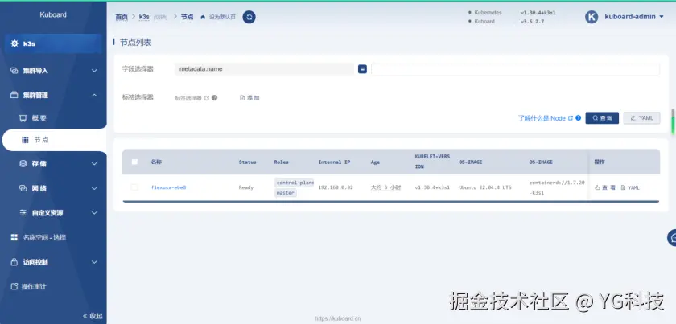Click the K avatar icon for kuboard-admin

point(591,17)
